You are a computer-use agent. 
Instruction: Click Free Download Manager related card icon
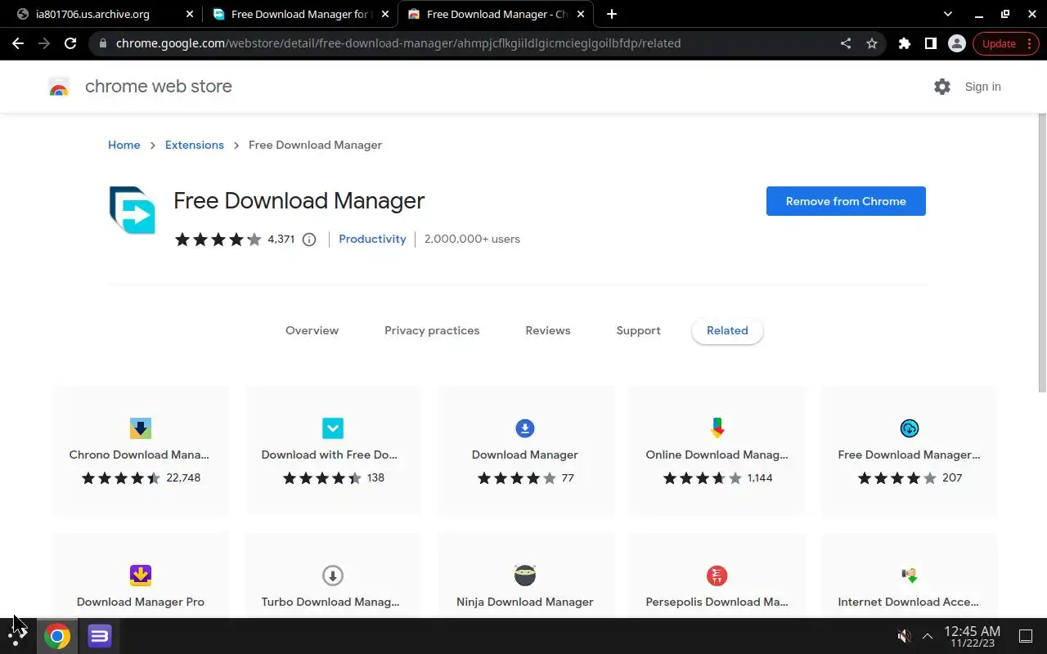[909, 428]
